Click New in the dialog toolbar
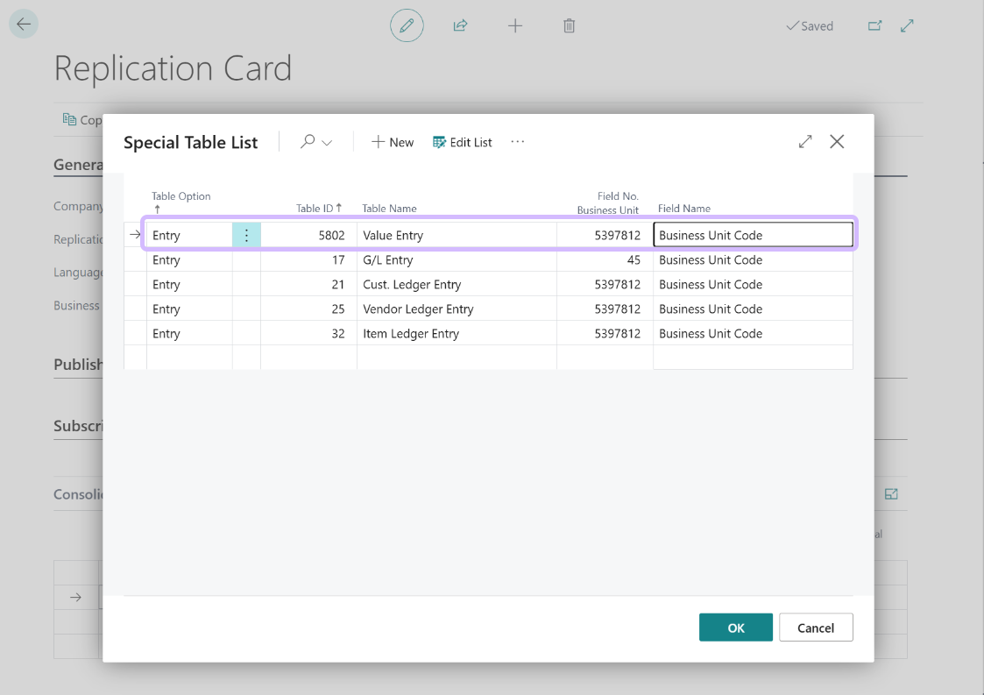984x695 pixels. 393,142
